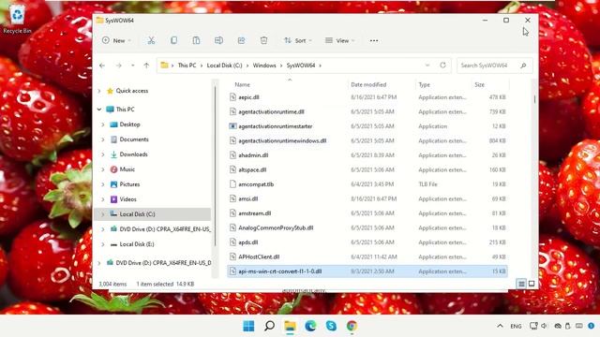This screenshot has width=600, height=337.
Task: Select Music in navigation pane
Action: pos(127,169)
